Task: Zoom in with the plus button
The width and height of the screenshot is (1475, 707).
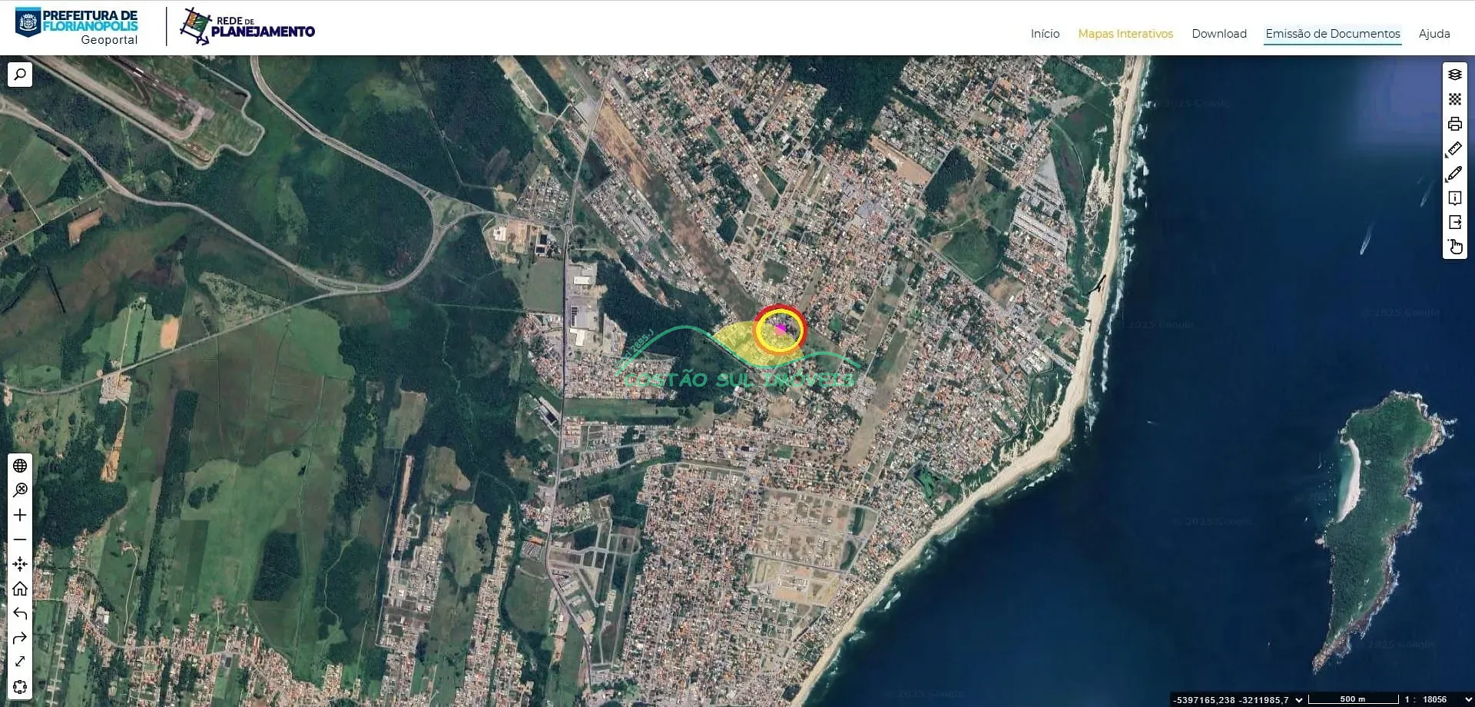Action: coord(20,515)
